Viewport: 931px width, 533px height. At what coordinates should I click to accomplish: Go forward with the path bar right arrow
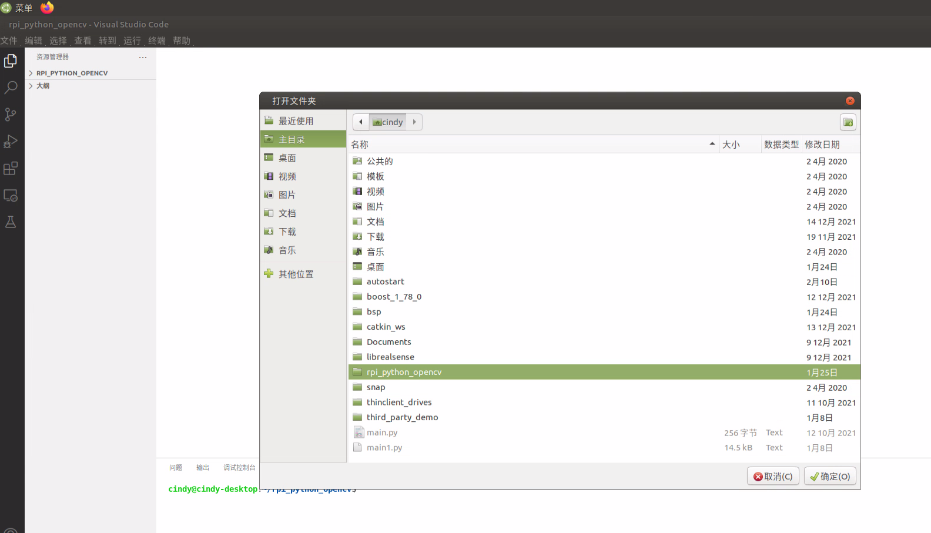414,122
